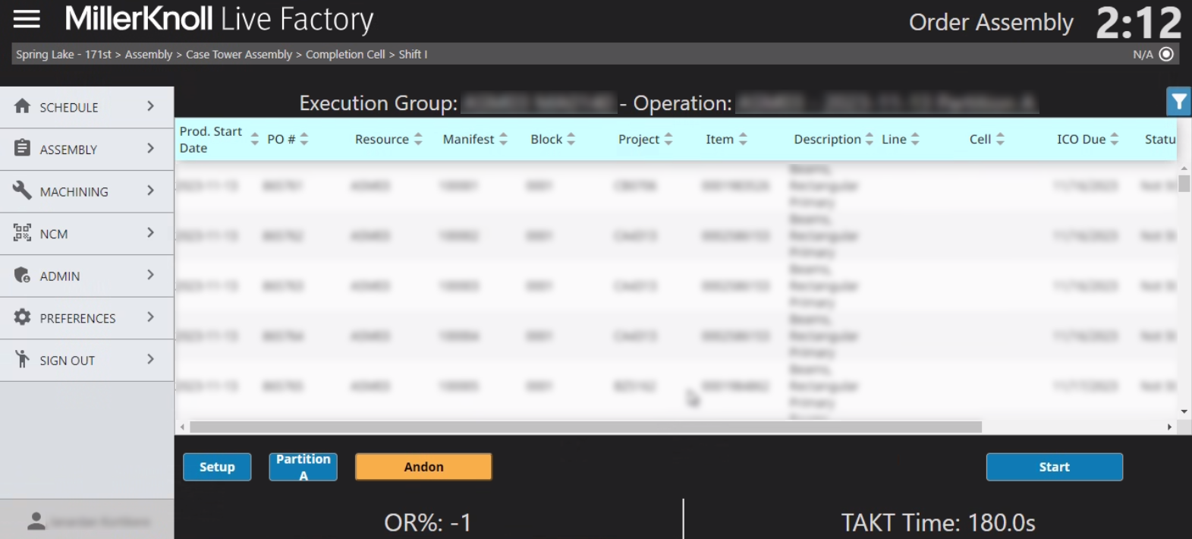Click the OR%: -1 readout

(428, 522)
